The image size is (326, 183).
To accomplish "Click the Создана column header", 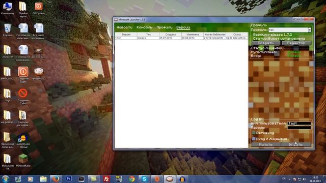I will pyautogui.click(x=170, y=35).
